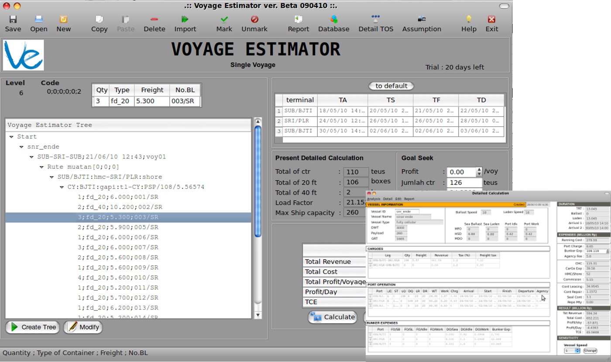The width and height of the screenshot is (611, 362).
Task: Click the Save toolbar icon
Action: 13,20
